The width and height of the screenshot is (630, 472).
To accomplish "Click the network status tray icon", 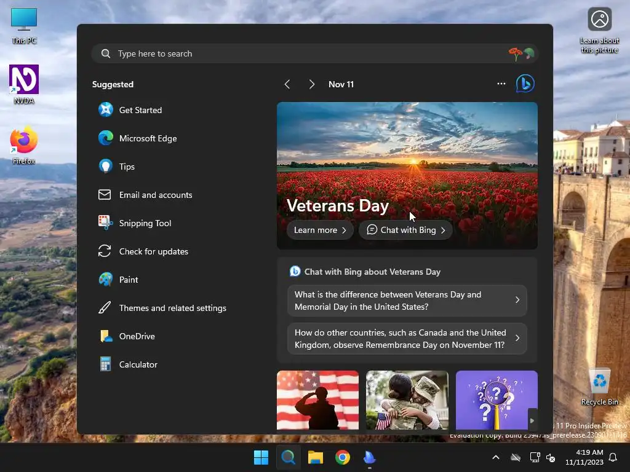I will (x=535, y=457).
